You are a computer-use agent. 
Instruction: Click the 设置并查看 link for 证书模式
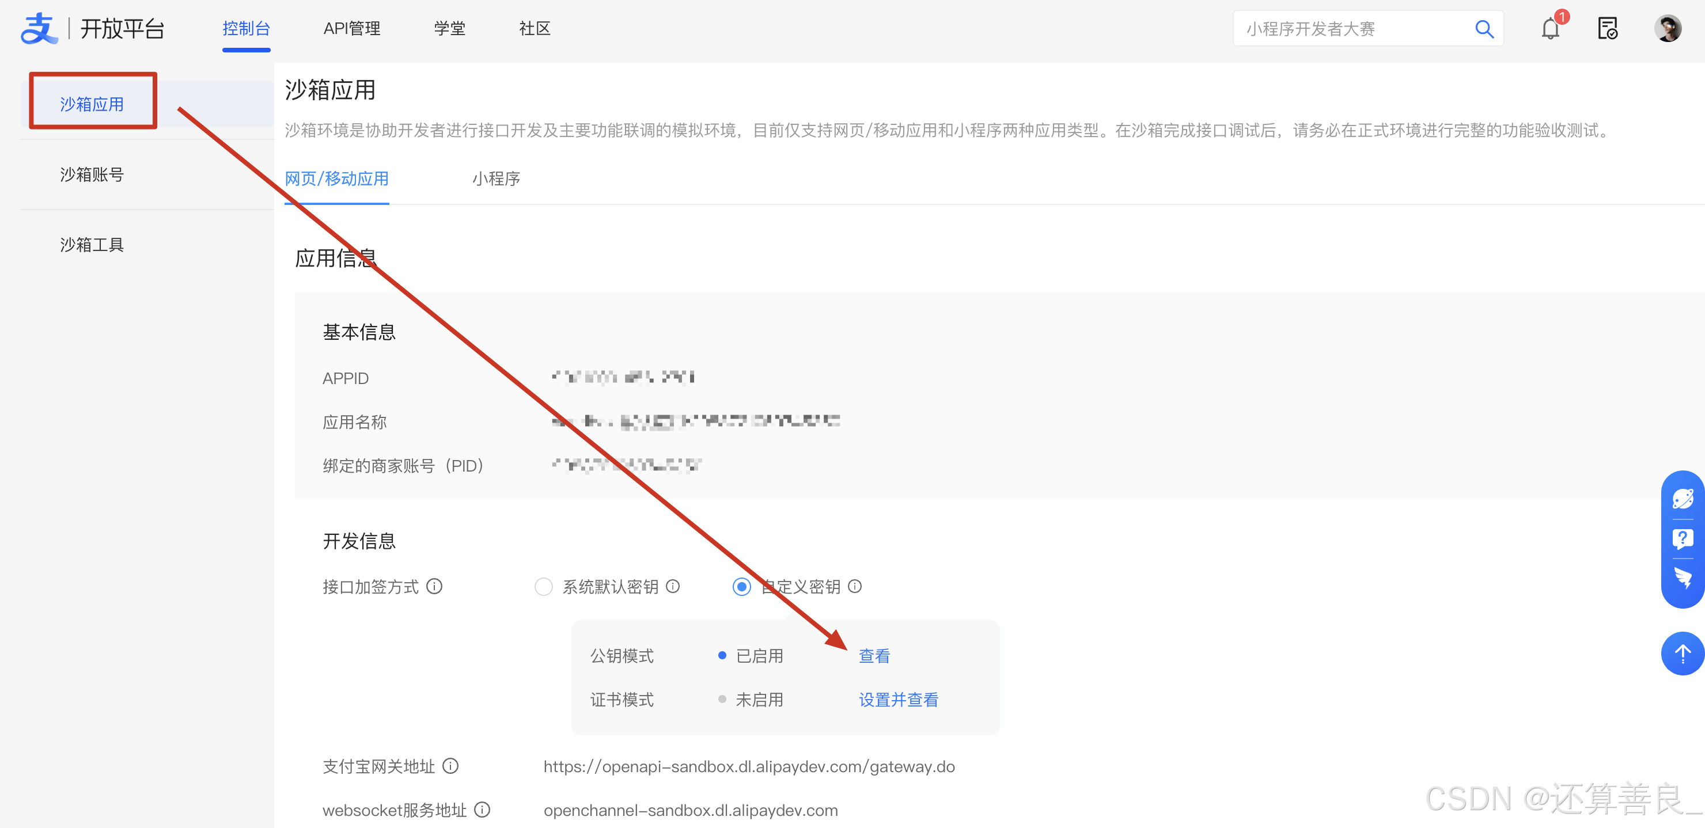[897, 700]
